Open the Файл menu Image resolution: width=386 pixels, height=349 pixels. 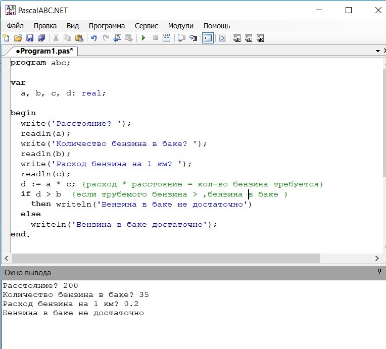(x=15, y=26)
